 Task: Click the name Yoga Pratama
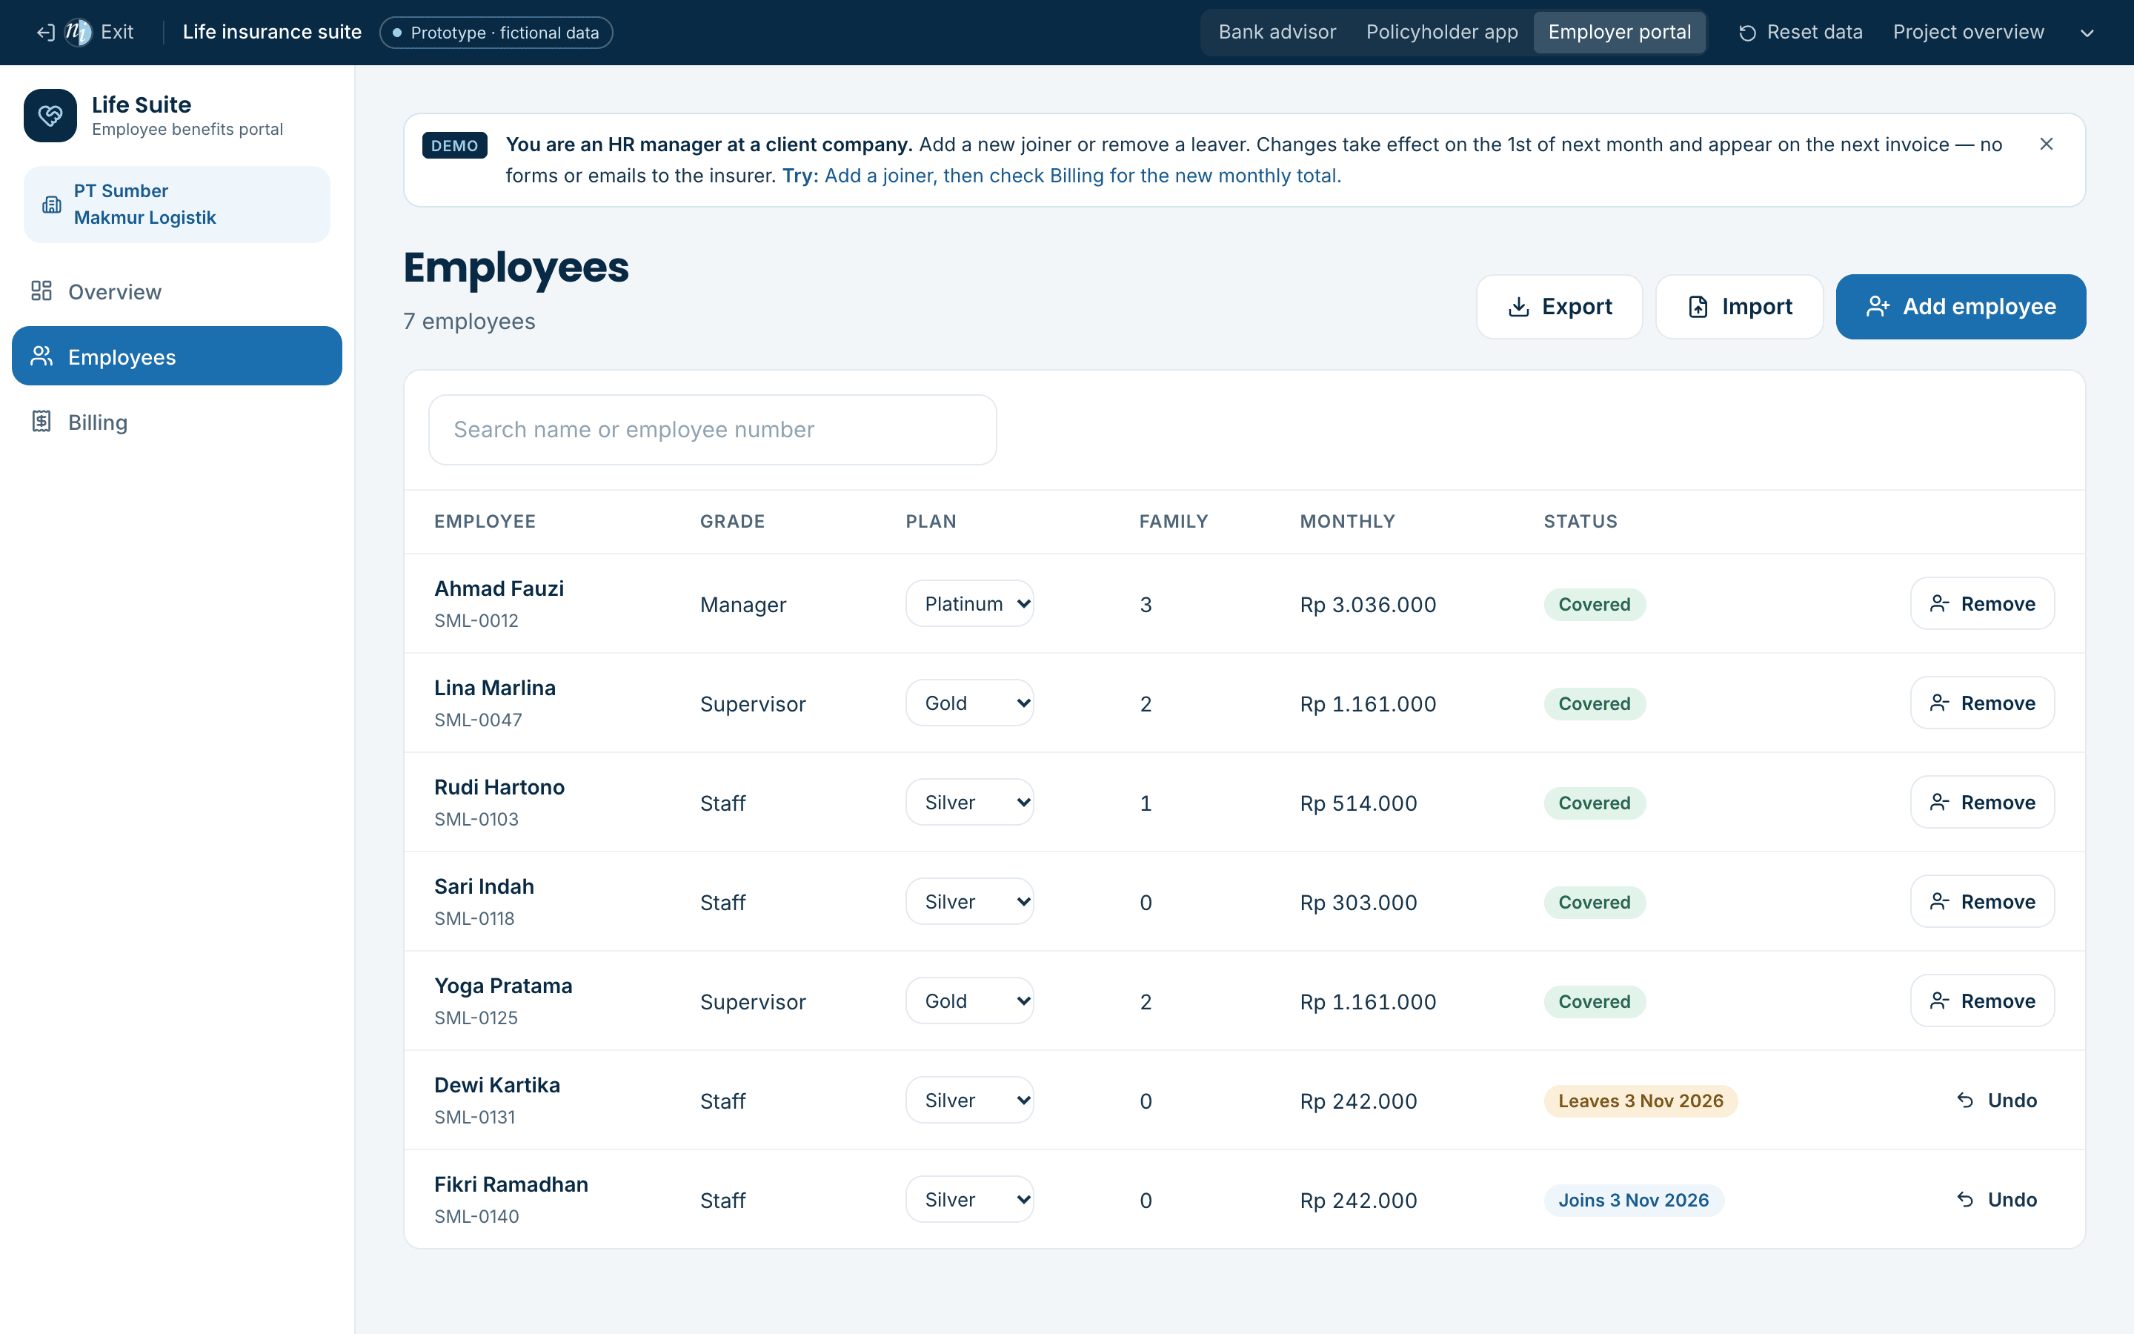pyautogui.click(x=502, y=986)
